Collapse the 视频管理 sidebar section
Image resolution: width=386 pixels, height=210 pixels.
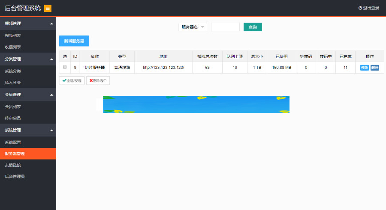coord(51,24)
